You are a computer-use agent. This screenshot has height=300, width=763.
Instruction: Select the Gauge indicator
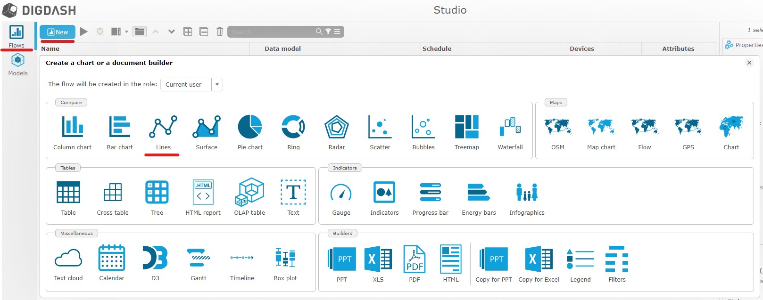tap(341, 198)
